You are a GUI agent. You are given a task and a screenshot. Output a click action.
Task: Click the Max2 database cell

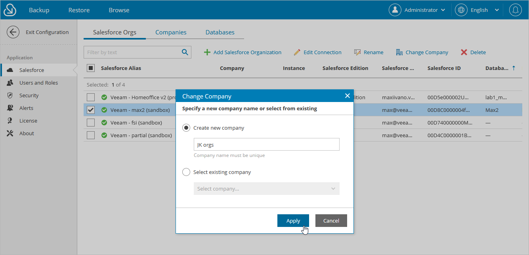coord(492,110)
